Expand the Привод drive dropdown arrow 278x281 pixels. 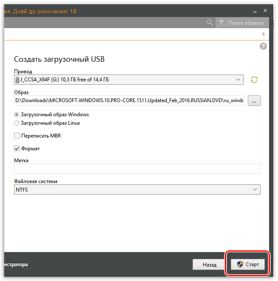pyautogui.click(x=238, y=80)
